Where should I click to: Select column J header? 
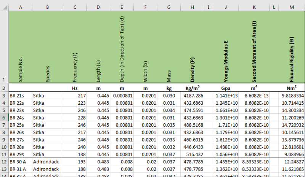[226, 7]
